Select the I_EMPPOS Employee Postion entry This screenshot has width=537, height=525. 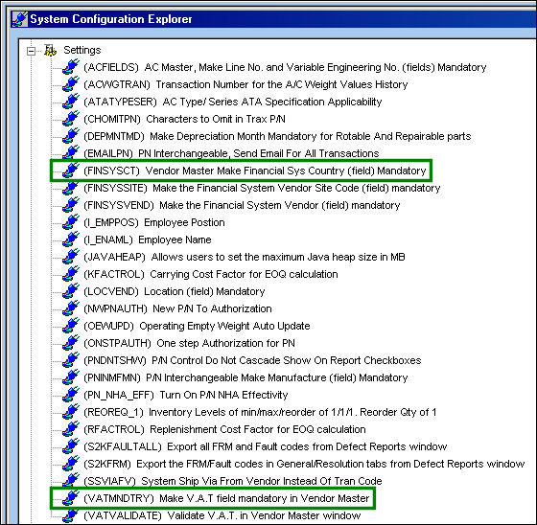[x=154, y=222]
